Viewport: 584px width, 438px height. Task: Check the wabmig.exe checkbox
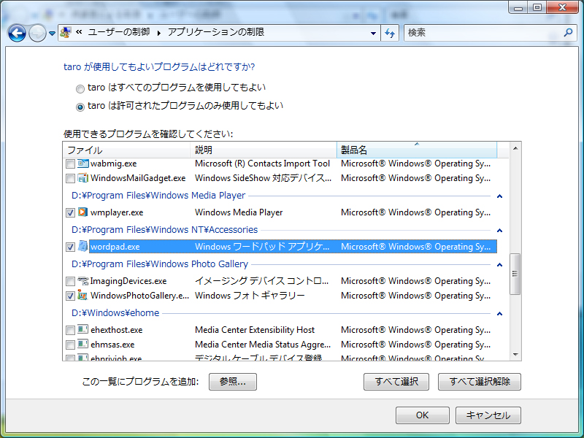point(70,164)
